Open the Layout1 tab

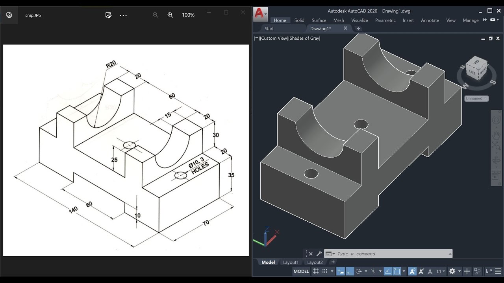coord(291,262)
